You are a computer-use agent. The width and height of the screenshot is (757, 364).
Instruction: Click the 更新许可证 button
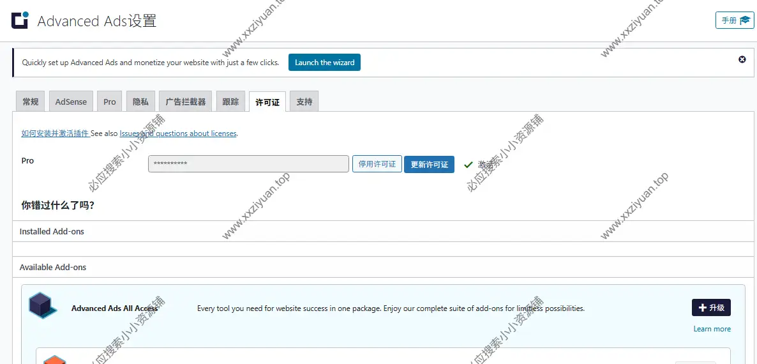pyautogui.click(x=429, y=164)
